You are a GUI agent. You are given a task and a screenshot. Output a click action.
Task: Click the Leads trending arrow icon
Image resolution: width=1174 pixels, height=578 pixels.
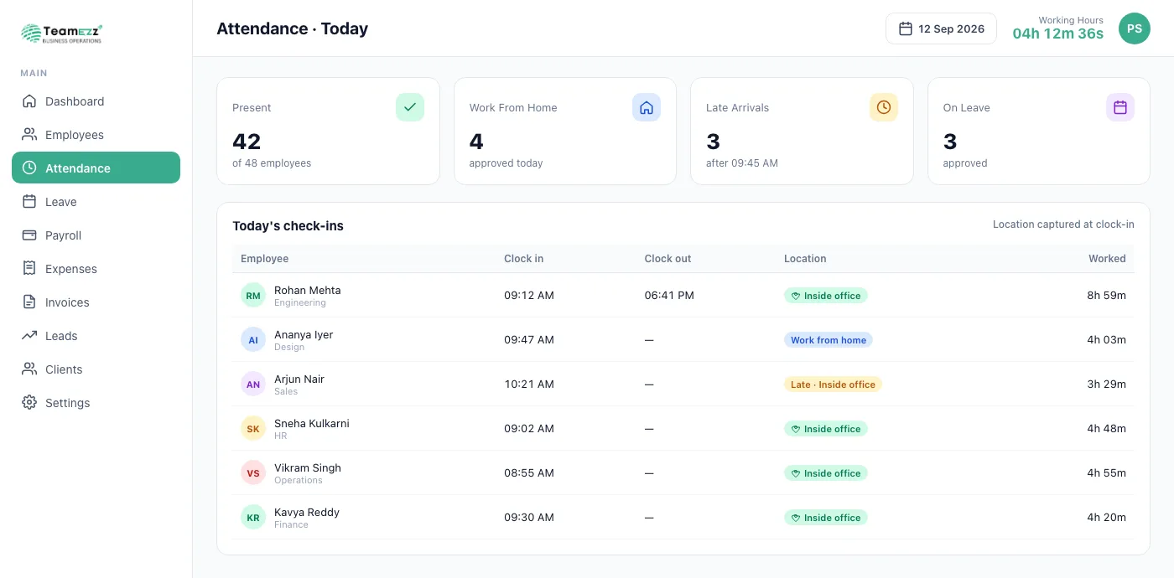pyautogui.click(x=29, y=336)
